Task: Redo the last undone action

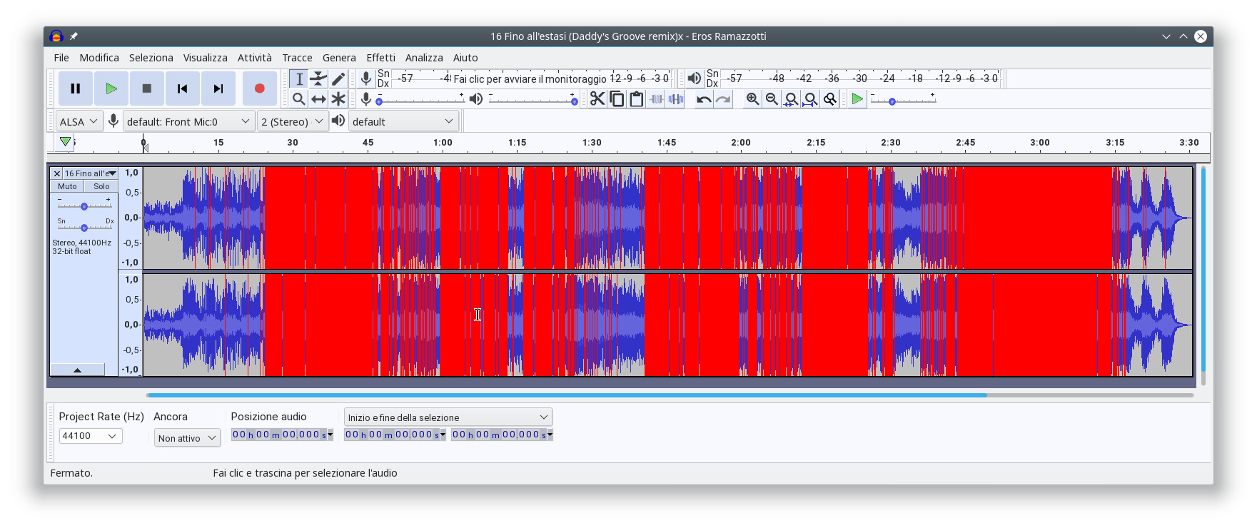Action: [x=723, y=98]
